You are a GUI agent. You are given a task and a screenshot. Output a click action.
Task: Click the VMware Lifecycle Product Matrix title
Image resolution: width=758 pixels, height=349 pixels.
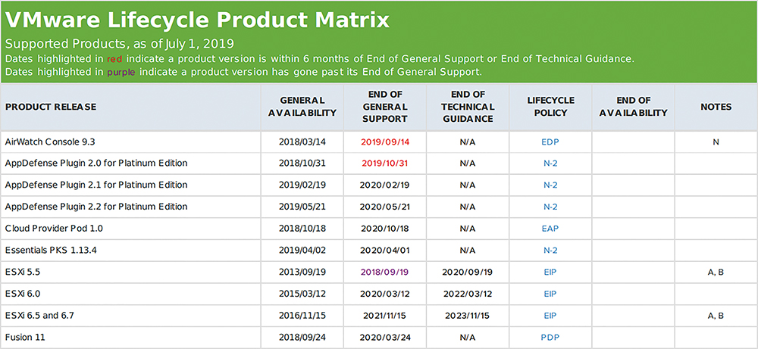(197, 20)
